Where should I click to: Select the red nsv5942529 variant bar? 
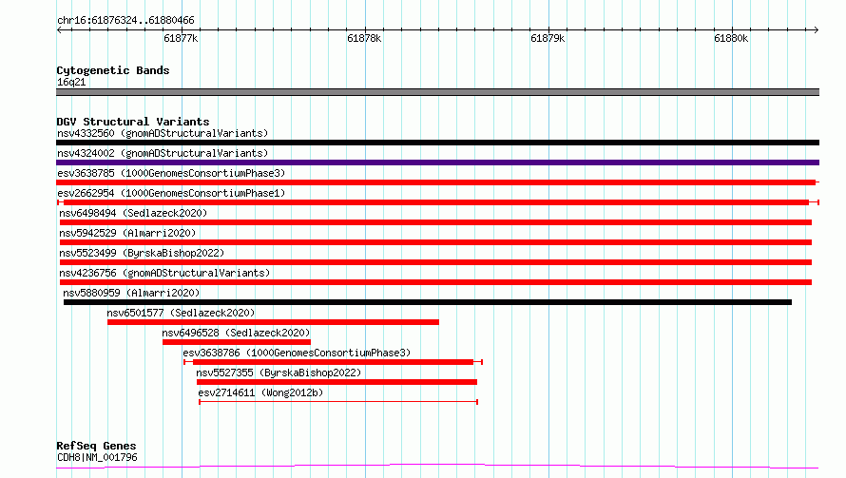[x=436, y=242]
